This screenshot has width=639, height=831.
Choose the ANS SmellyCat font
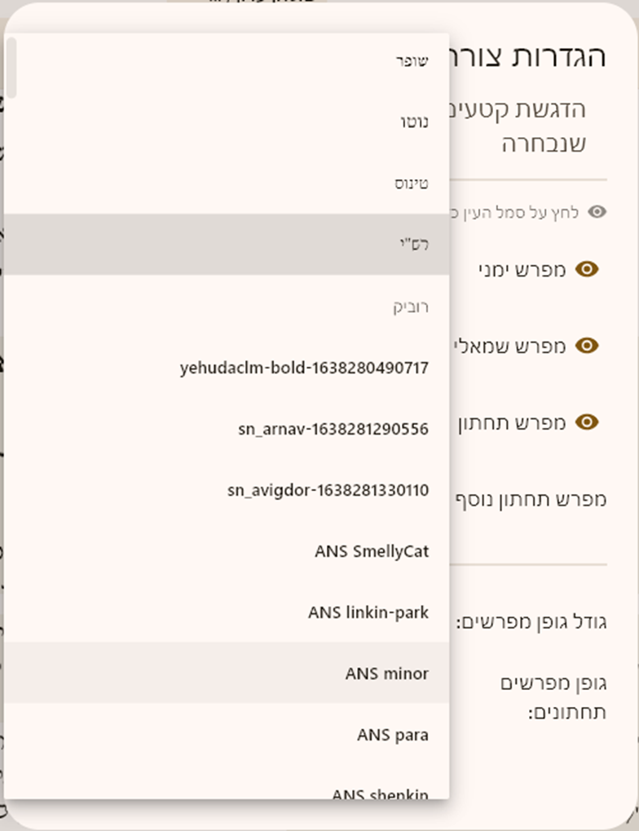(371, 551)
